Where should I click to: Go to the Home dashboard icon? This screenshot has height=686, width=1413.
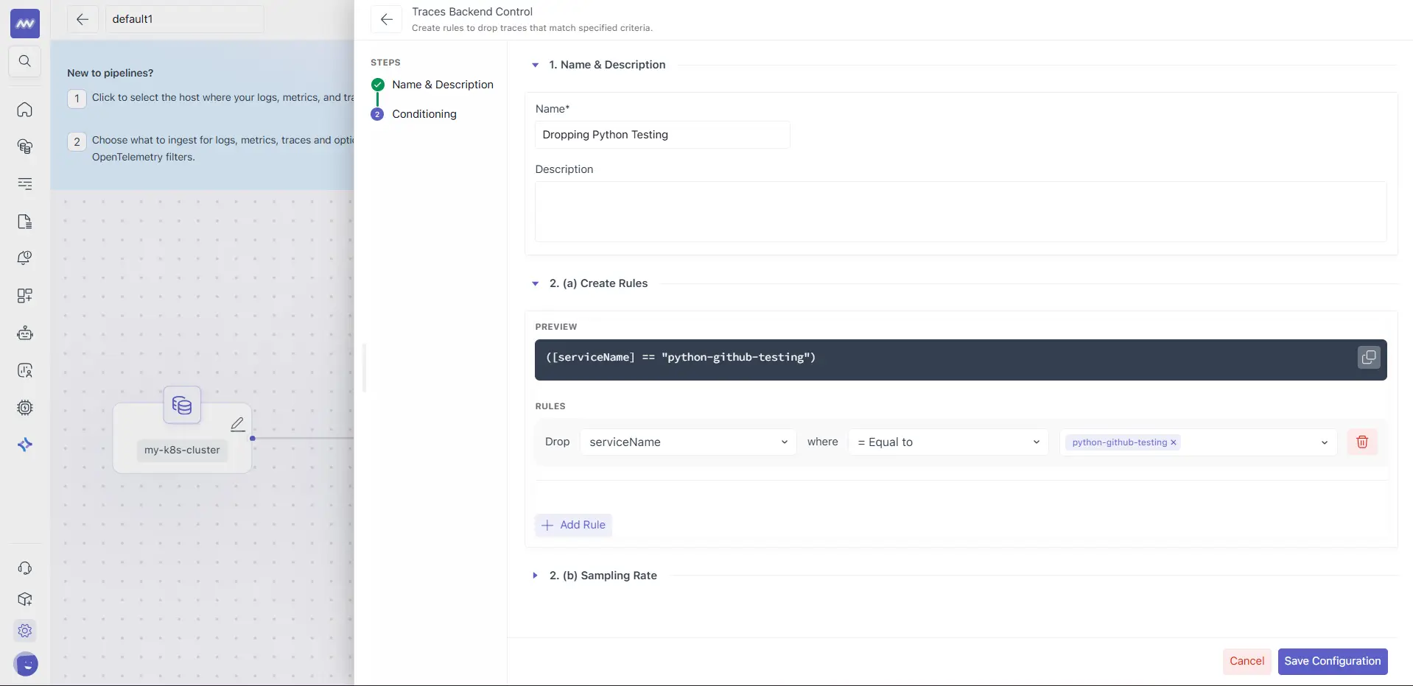tap(24, 110)
